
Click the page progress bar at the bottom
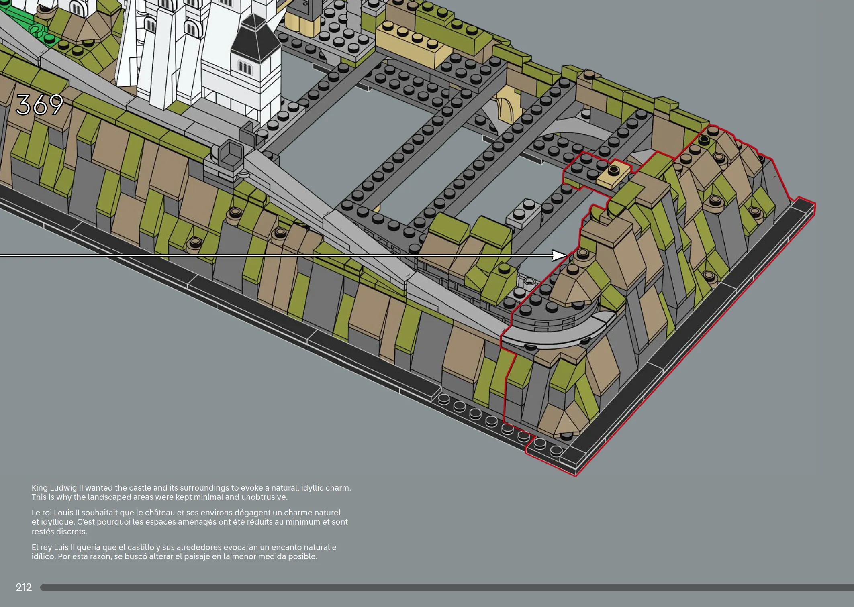447,587
